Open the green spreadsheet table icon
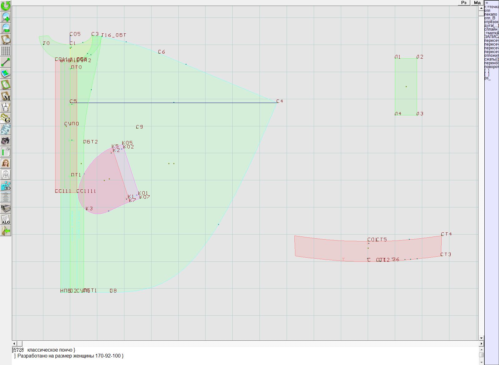The width and height of the screenshot is (499, 365). (6, 152)
